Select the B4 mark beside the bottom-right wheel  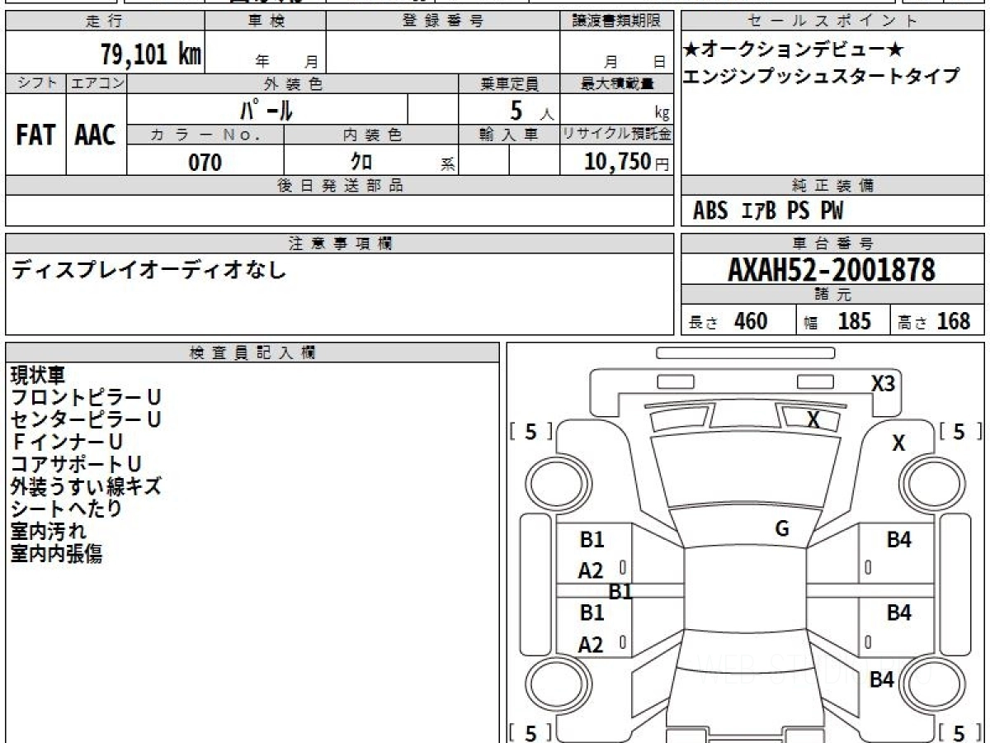pyautogui.click(x=882, y=680)
